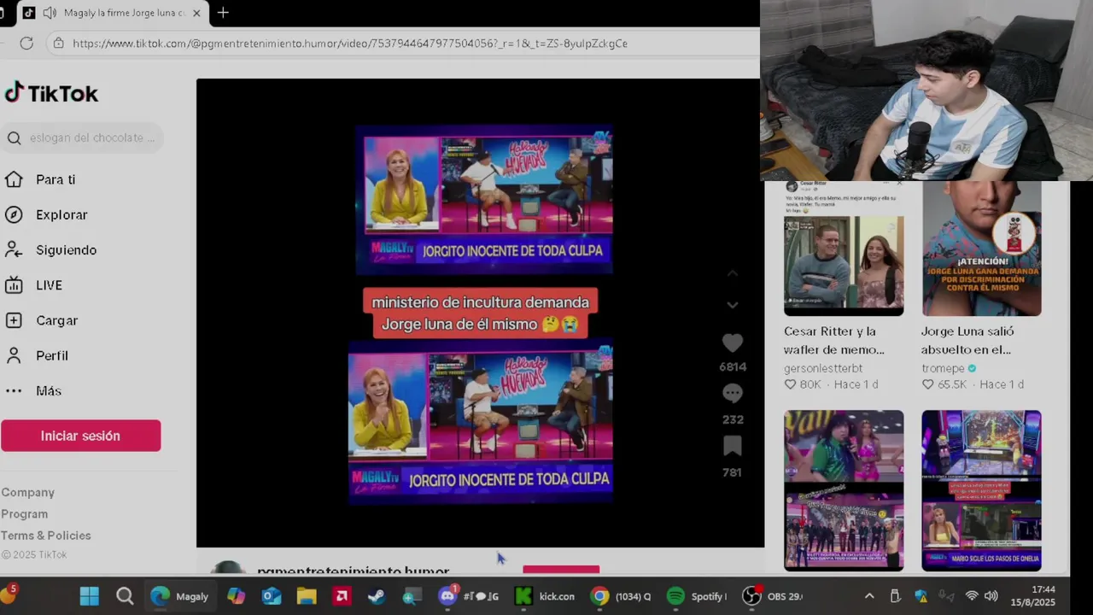The image size is (1093, 615).
Task: Open AMD software from the taskbar
Action: pos(342,596)
